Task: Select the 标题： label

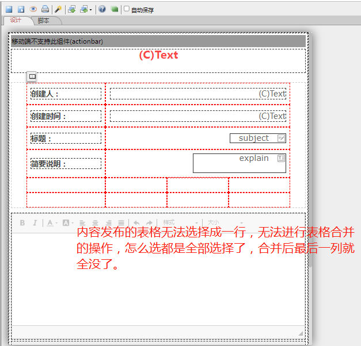Action: pyautogui.click(x=66, y=139)
